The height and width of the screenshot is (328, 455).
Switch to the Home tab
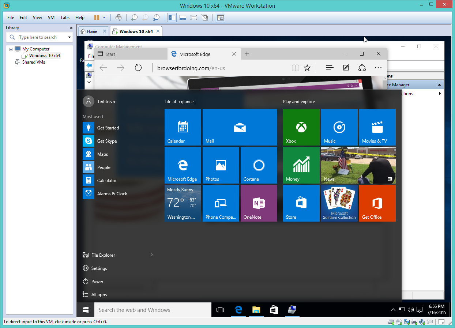pyautogui.click(x=94, y=31)
